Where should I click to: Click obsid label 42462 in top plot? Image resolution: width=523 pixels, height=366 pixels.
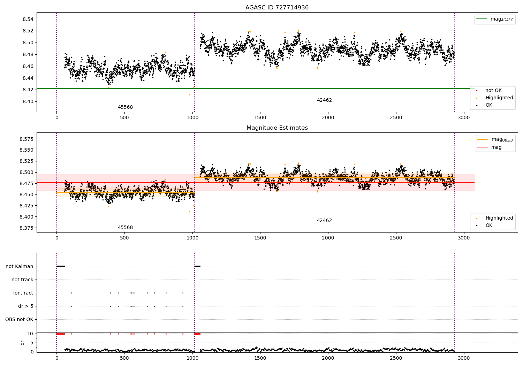coord(324,100)
